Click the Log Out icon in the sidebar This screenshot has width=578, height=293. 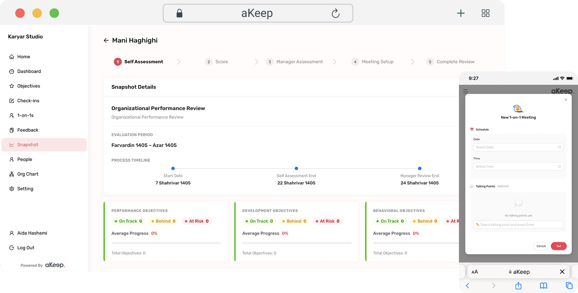tap(12, 248)
